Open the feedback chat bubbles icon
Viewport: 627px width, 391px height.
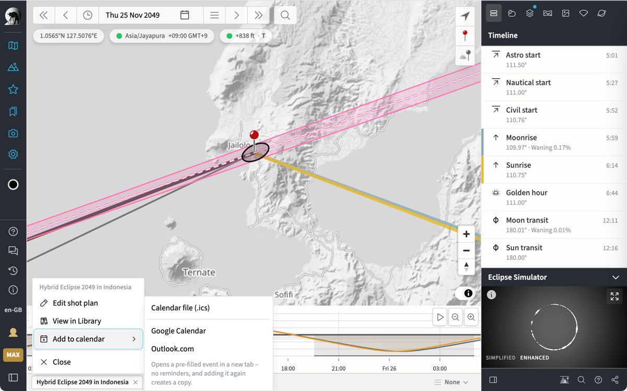[x=13, y=251]
